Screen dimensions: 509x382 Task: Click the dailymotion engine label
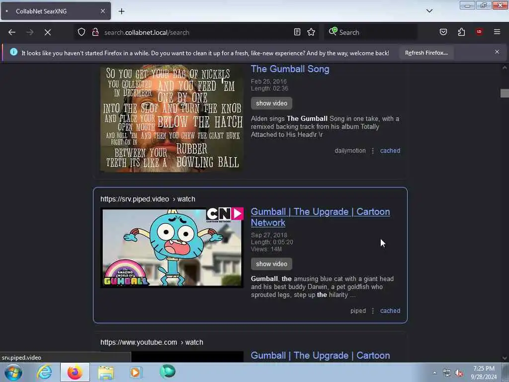[x=350, y=150]
